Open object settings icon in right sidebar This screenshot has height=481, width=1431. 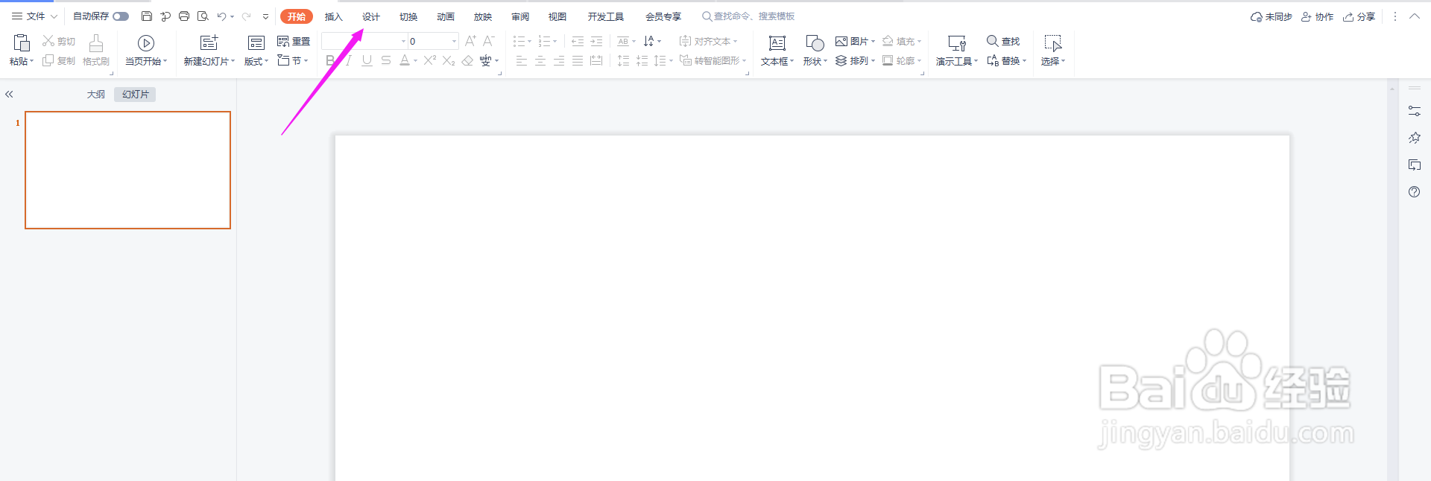(1415, 111)
